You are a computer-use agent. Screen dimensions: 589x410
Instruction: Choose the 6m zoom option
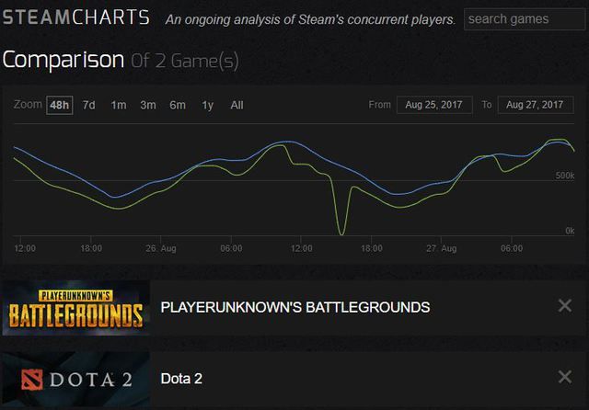coord(178,105)
